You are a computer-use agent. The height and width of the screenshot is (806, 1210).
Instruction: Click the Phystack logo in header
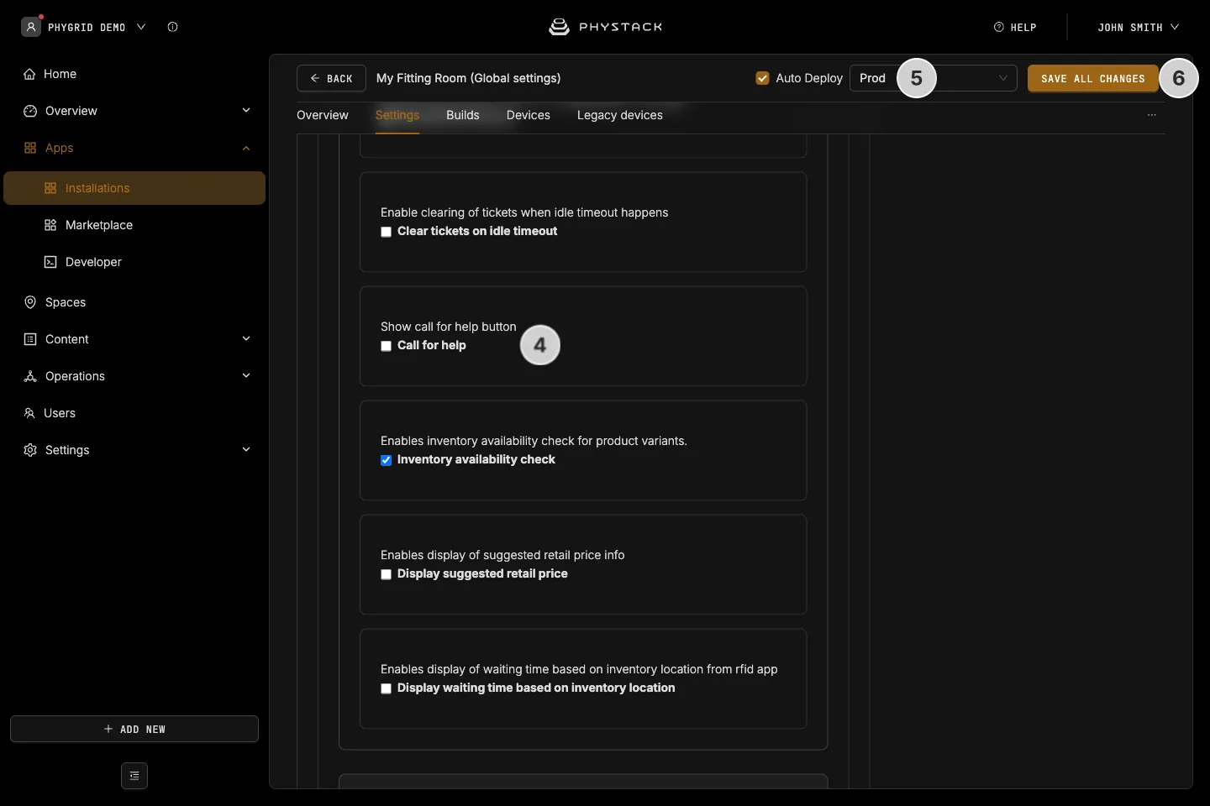(605, 27)
